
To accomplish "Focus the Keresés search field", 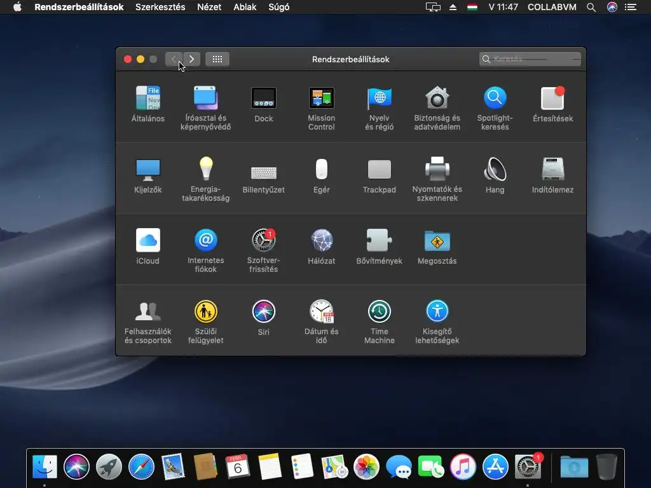I will [530, 59].
